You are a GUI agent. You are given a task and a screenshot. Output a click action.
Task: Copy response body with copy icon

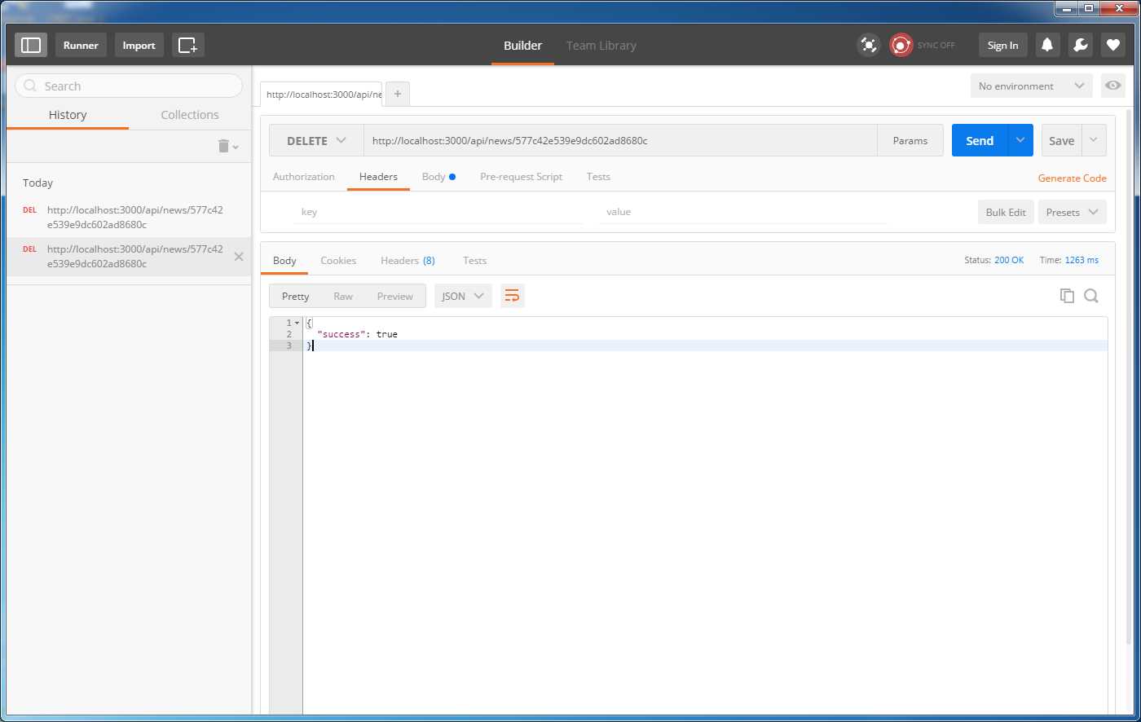tap(1067, 296)
